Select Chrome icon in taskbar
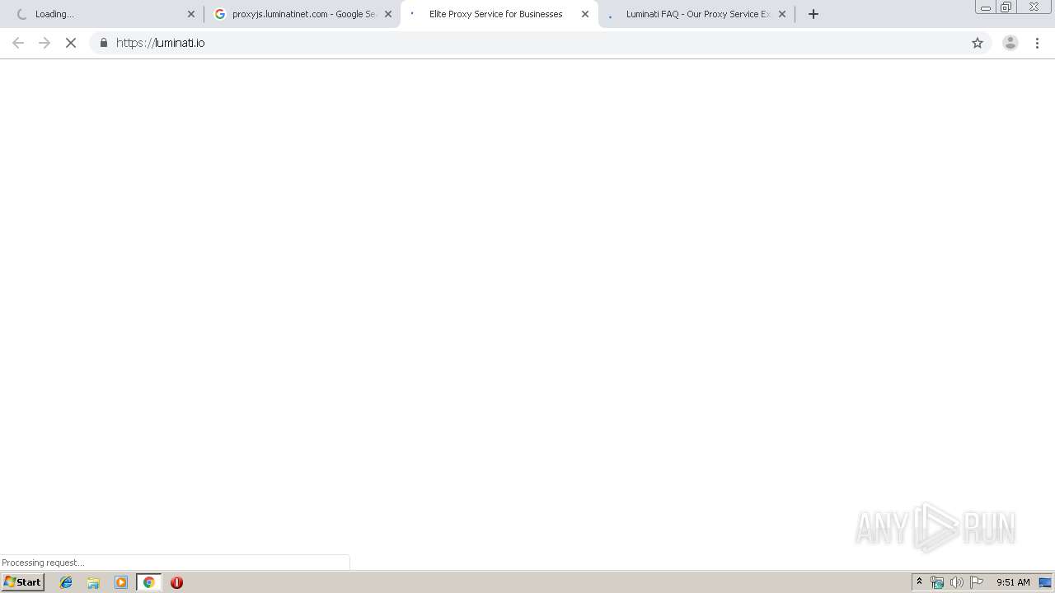The image size is (1055, 593). pyautogui.click(x=149, y=582)
